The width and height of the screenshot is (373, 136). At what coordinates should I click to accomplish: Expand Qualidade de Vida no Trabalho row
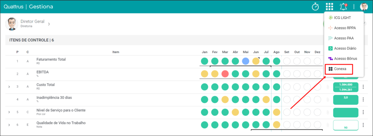click(9, 125)
